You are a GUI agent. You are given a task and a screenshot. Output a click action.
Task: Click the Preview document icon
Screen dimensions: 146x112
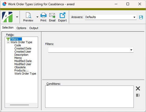(28, 15)
